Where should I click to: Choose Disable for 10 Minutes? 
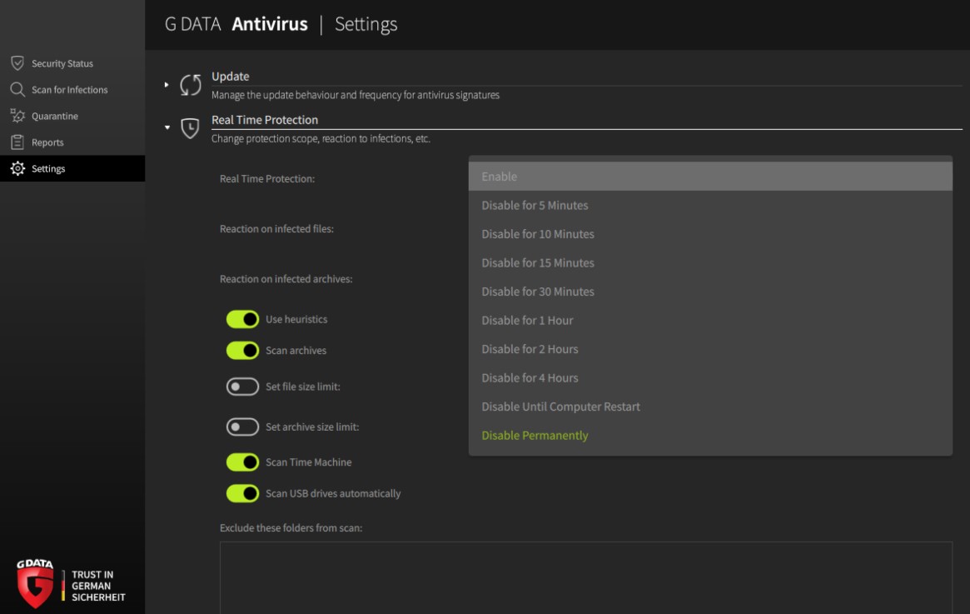(x=710, y=234)
